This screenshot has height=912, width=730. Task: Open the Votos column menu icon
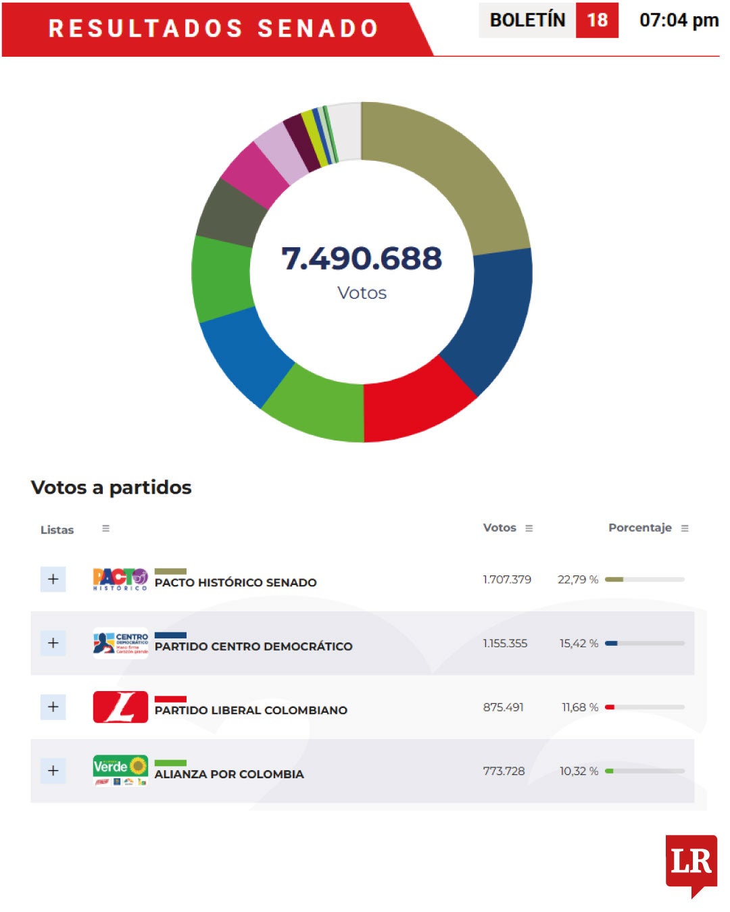click(x=529, y=528)
